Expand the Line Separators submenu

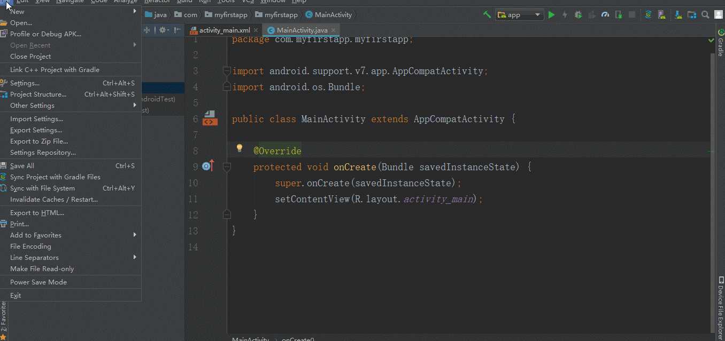click(71, 257)
